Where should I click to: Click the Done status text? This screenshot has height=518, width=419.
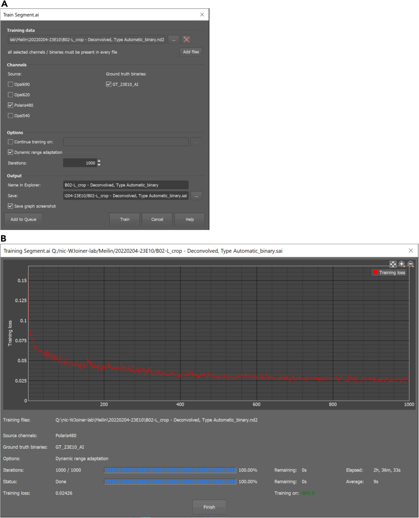pos(61,482)
